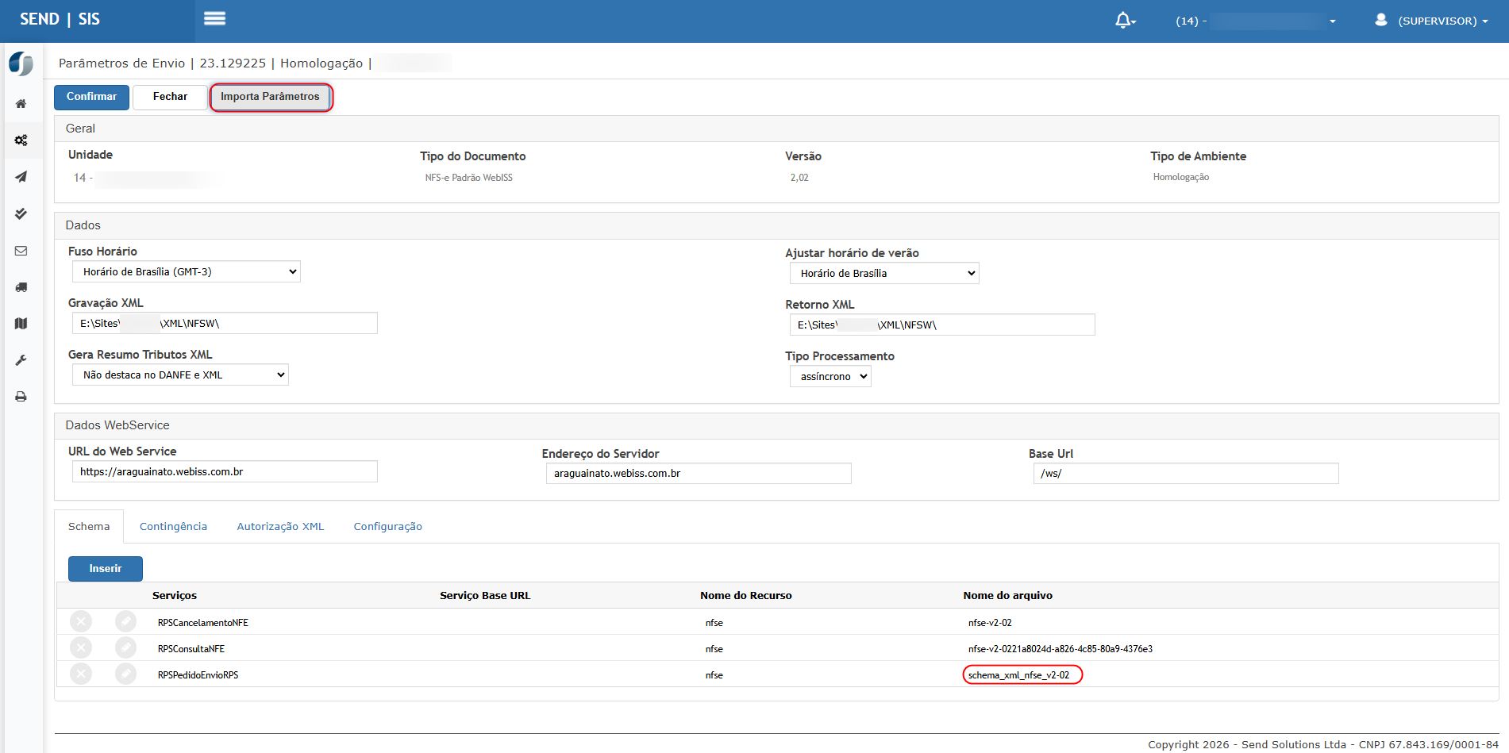Open the notifications bell icon
This screenshot has height=753, width=1509.
[1124, 21]
